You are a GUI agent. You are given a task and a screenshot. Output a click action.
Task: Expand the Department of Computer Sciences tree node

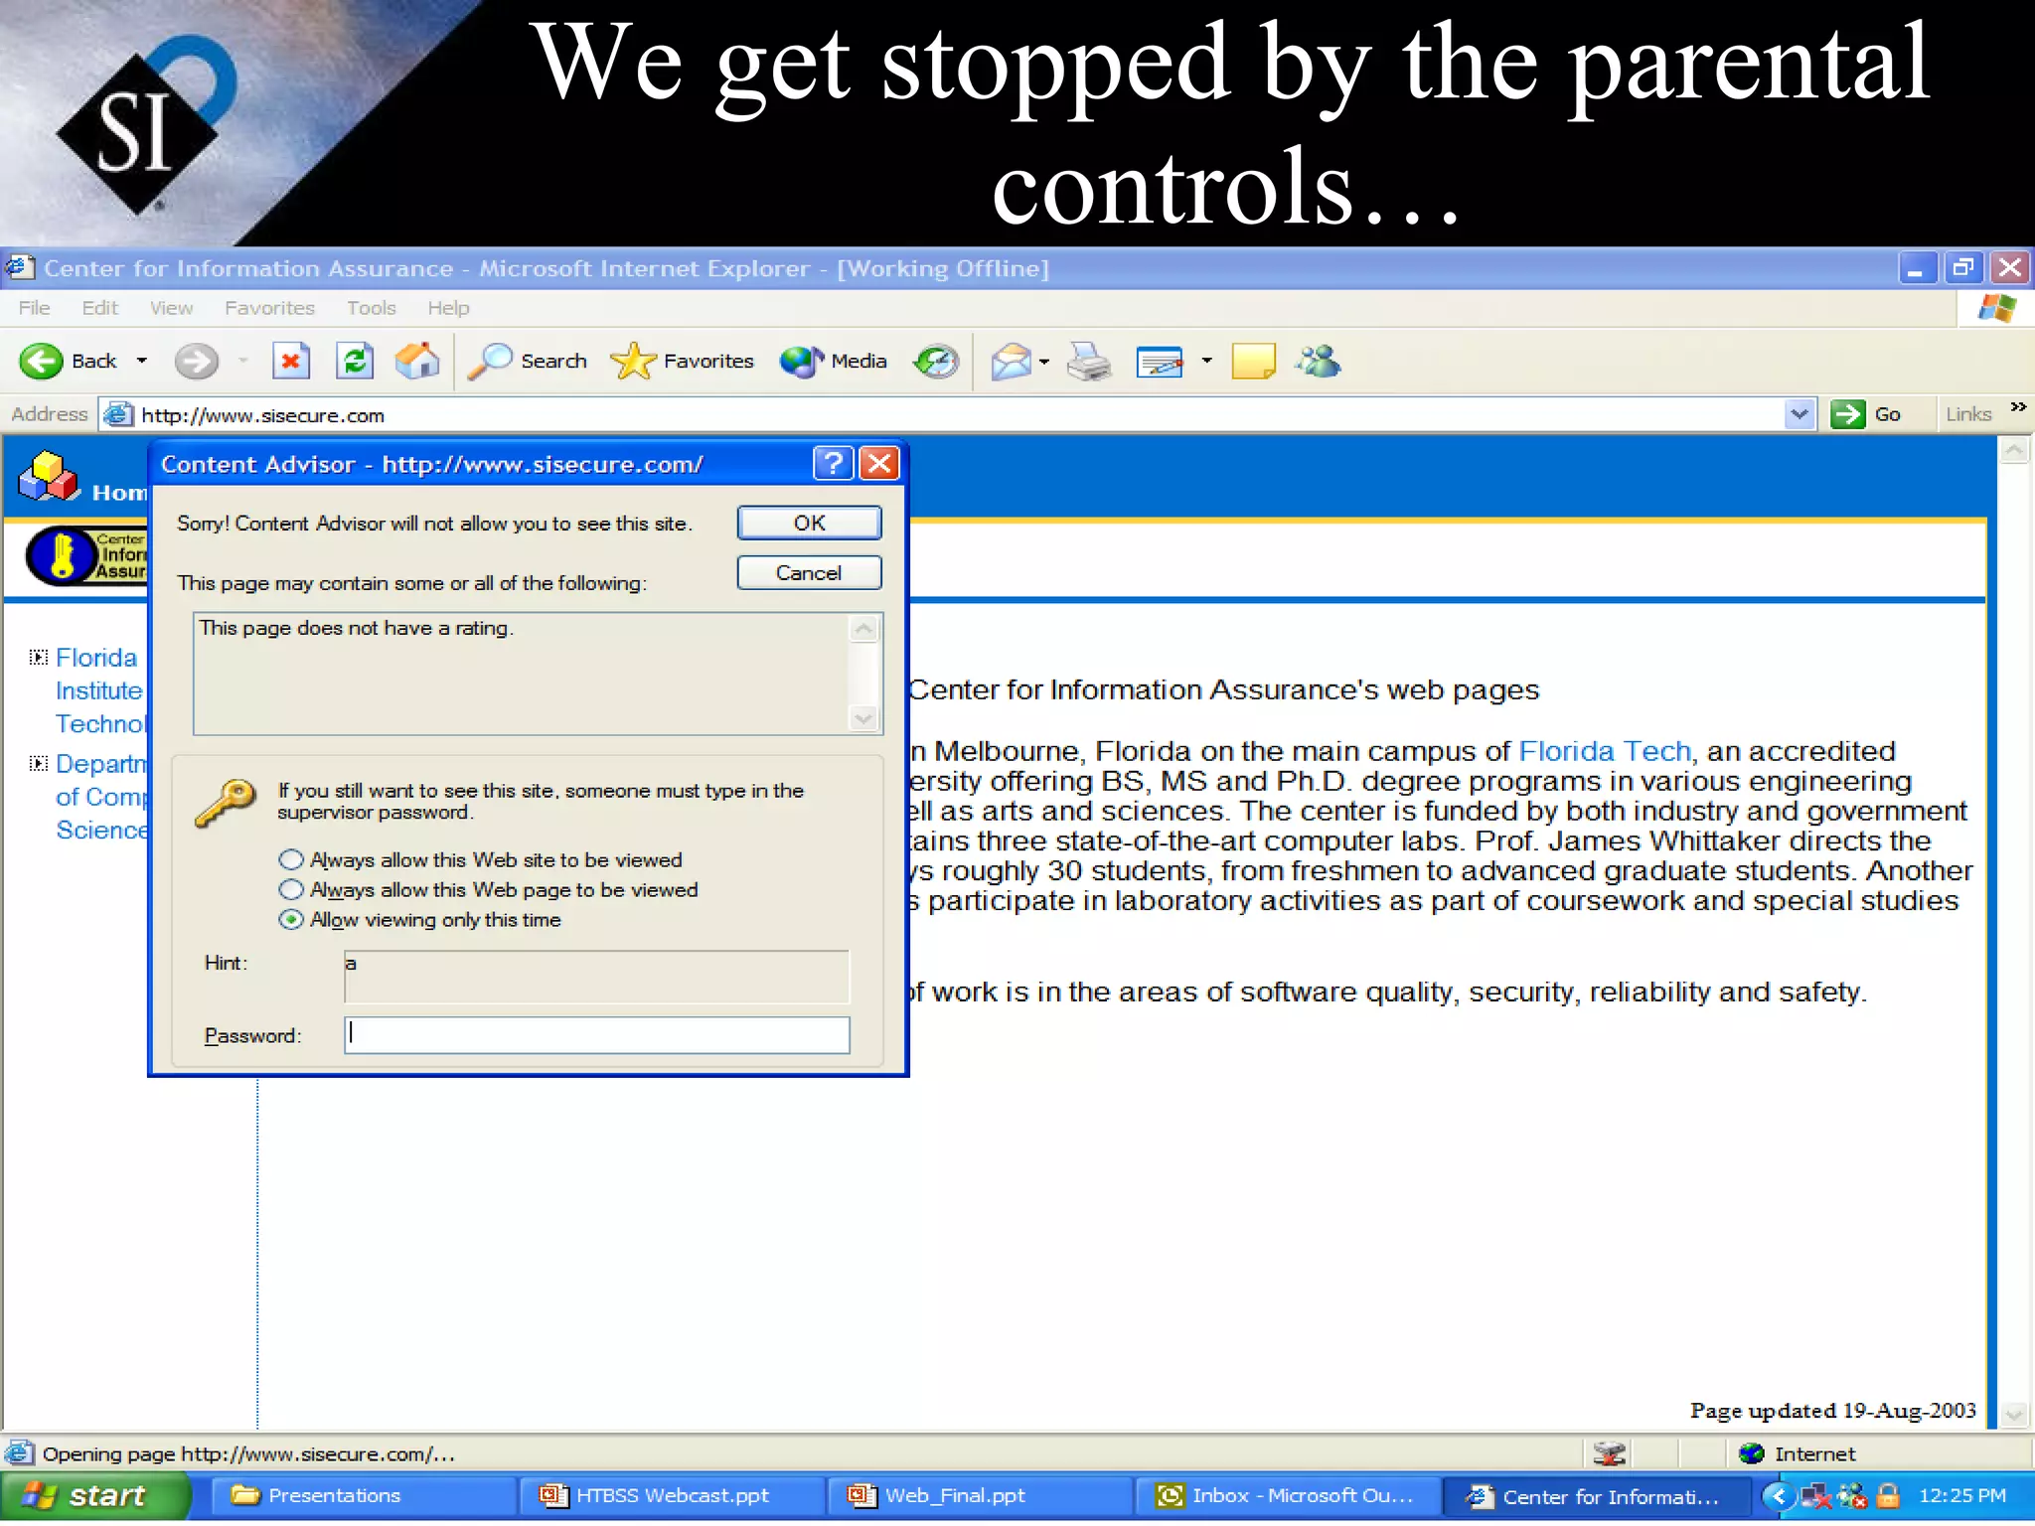(39, 763)
